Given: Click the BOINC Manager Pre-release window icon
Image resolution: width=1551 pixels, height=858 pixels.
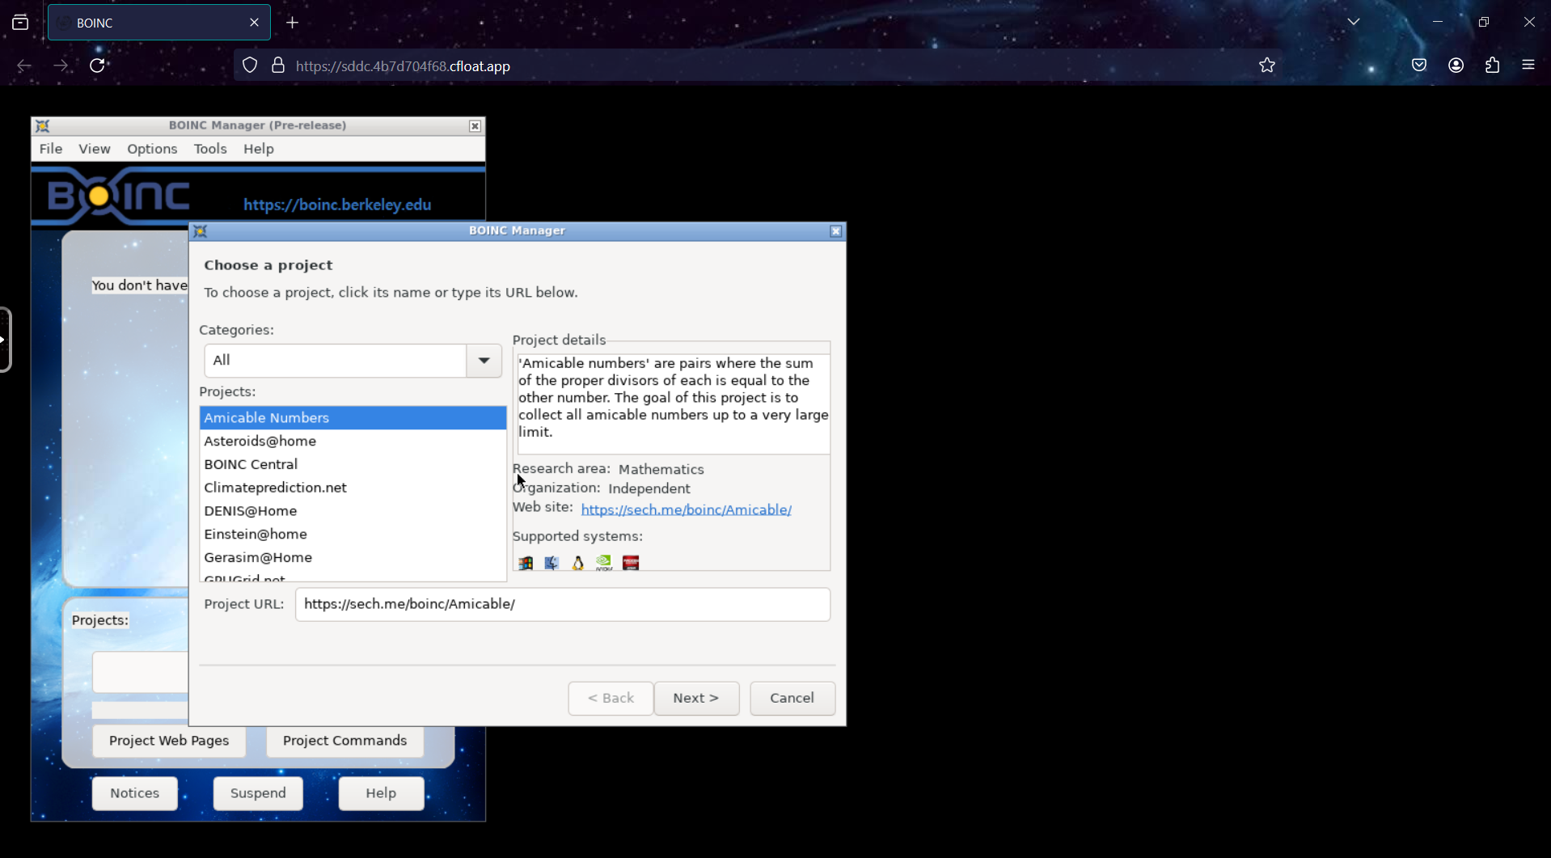Looking at the screenshot, I should pyautogui.click(x=43, y=126).
